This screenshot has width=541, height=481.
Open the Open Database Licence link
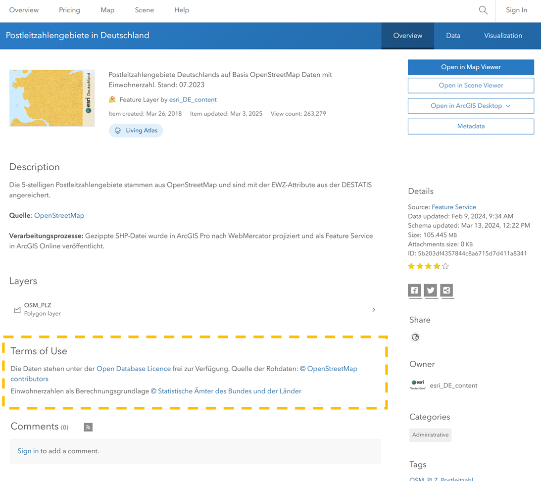pyautogui.click(x=134, y=369)
